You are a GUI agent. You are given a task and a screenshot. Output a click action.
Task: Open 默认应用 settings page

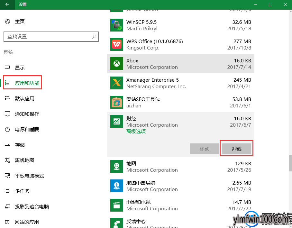pos(24,98)
